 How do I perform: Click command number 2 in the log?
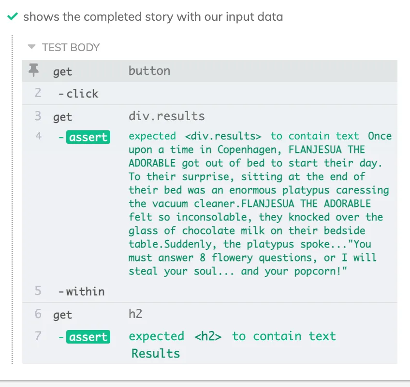[x=38, y=93]
